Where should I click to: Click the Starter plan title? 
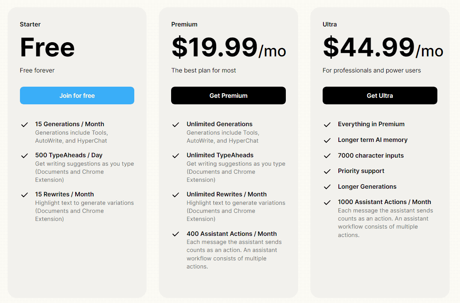(30, 24)
